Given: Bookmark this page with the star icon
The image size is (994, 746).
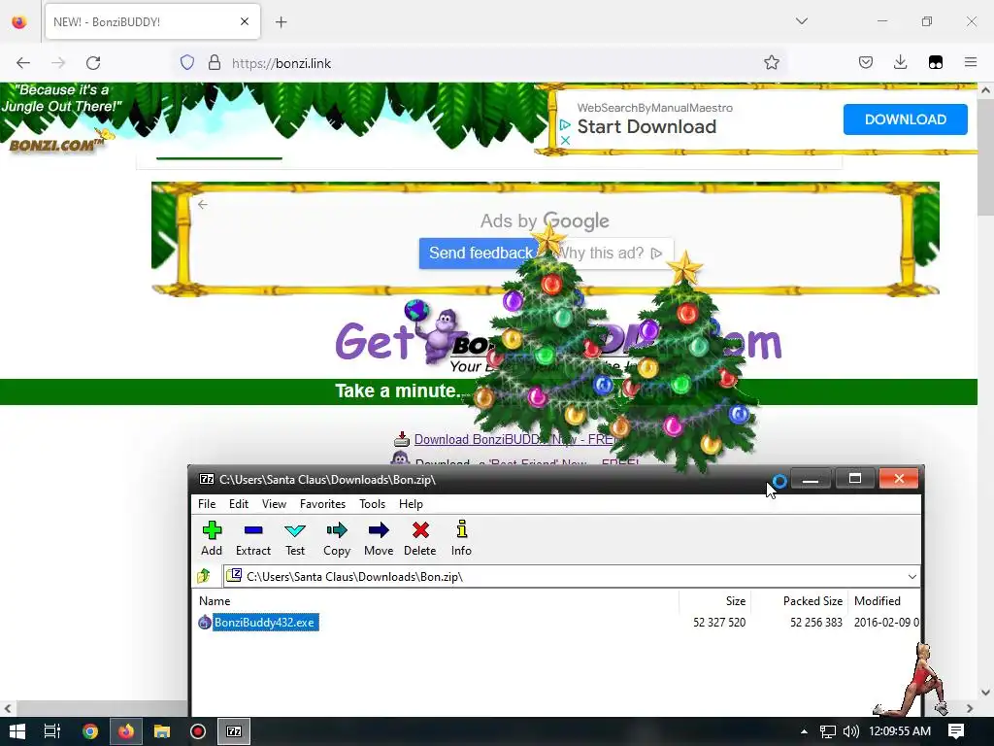Looking at the screenshot, I should [772, 62].
